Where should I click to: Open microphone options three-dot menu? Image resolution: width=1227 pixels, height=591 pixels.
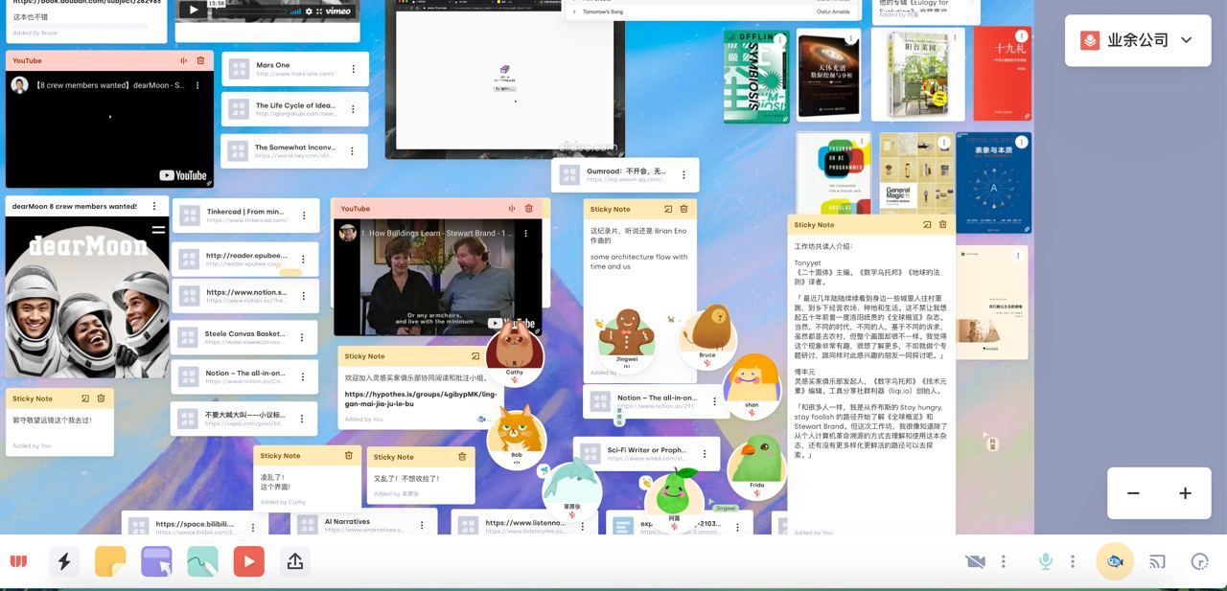(1073, 561)
